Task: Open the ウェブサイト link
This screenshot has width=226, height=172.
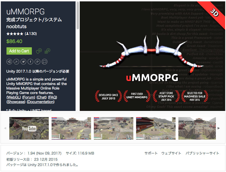Action: 171,153
